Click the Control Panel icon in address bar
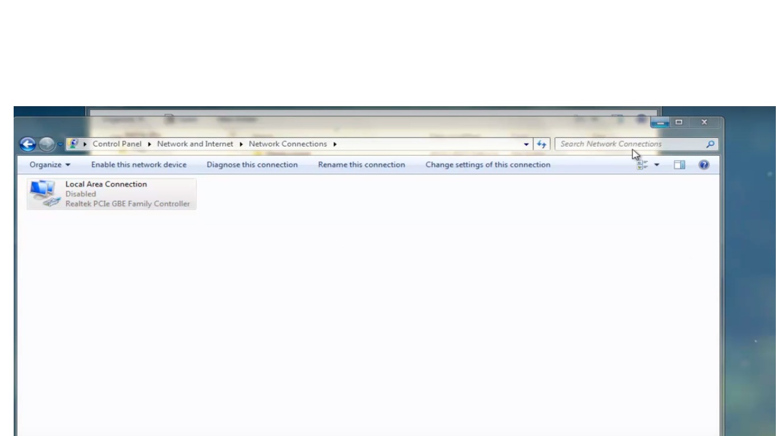The image size is (777, 436). [x=73, y=144]
